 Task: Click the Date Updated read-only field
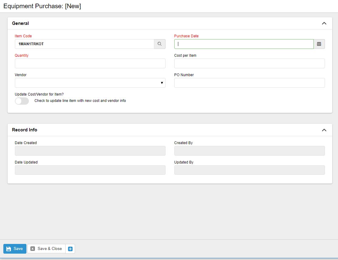90,170
